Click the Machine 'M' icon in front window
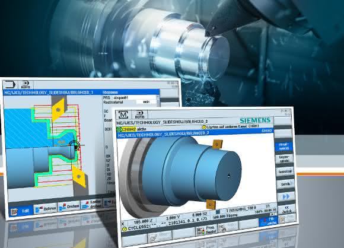Image resolution: width=344 pixels, height=248 pixels. pyautogui.click(x=123, y=115)
